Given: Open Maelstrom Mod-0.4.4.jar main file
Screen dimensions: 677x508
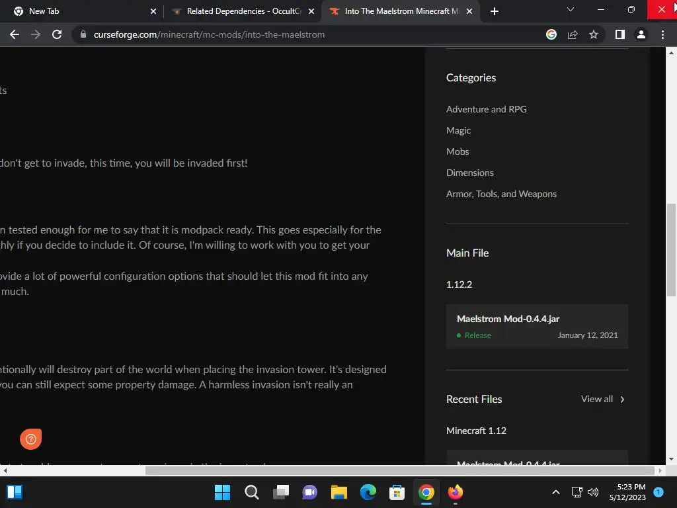Looking at the screenshot, I should [x=537, y=327].
